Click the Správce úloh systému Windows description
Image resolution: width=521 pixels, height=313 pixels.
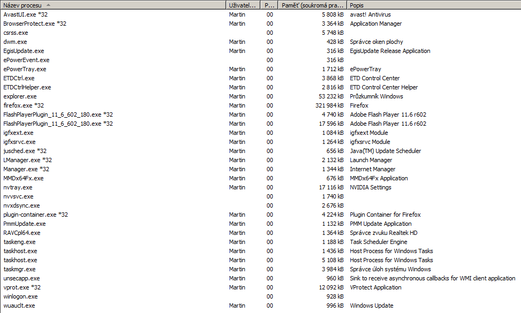click(x=390, y=269)
